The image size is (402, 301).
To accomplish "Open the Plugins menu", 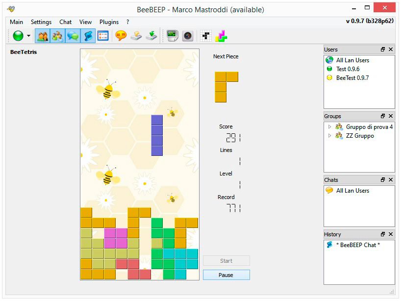I will [109, 22].
